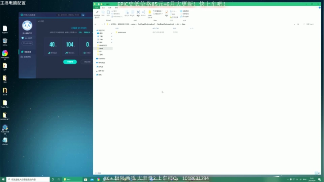Click the blue X Delete icon
Screen dimensions: 324x182
coord(138,13)
